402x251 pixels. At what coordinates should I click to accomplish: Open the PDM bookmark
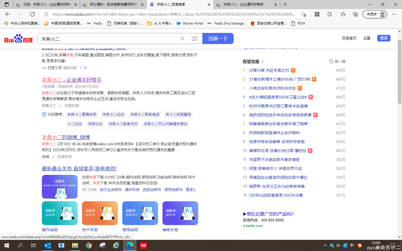298,23
